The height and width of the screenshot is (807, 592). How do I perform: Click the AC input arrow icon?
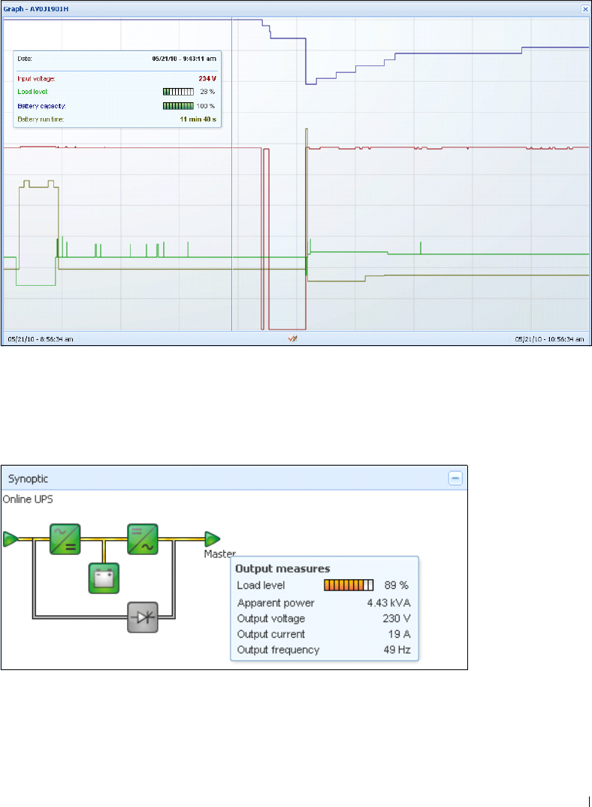[x=11, y=539]
